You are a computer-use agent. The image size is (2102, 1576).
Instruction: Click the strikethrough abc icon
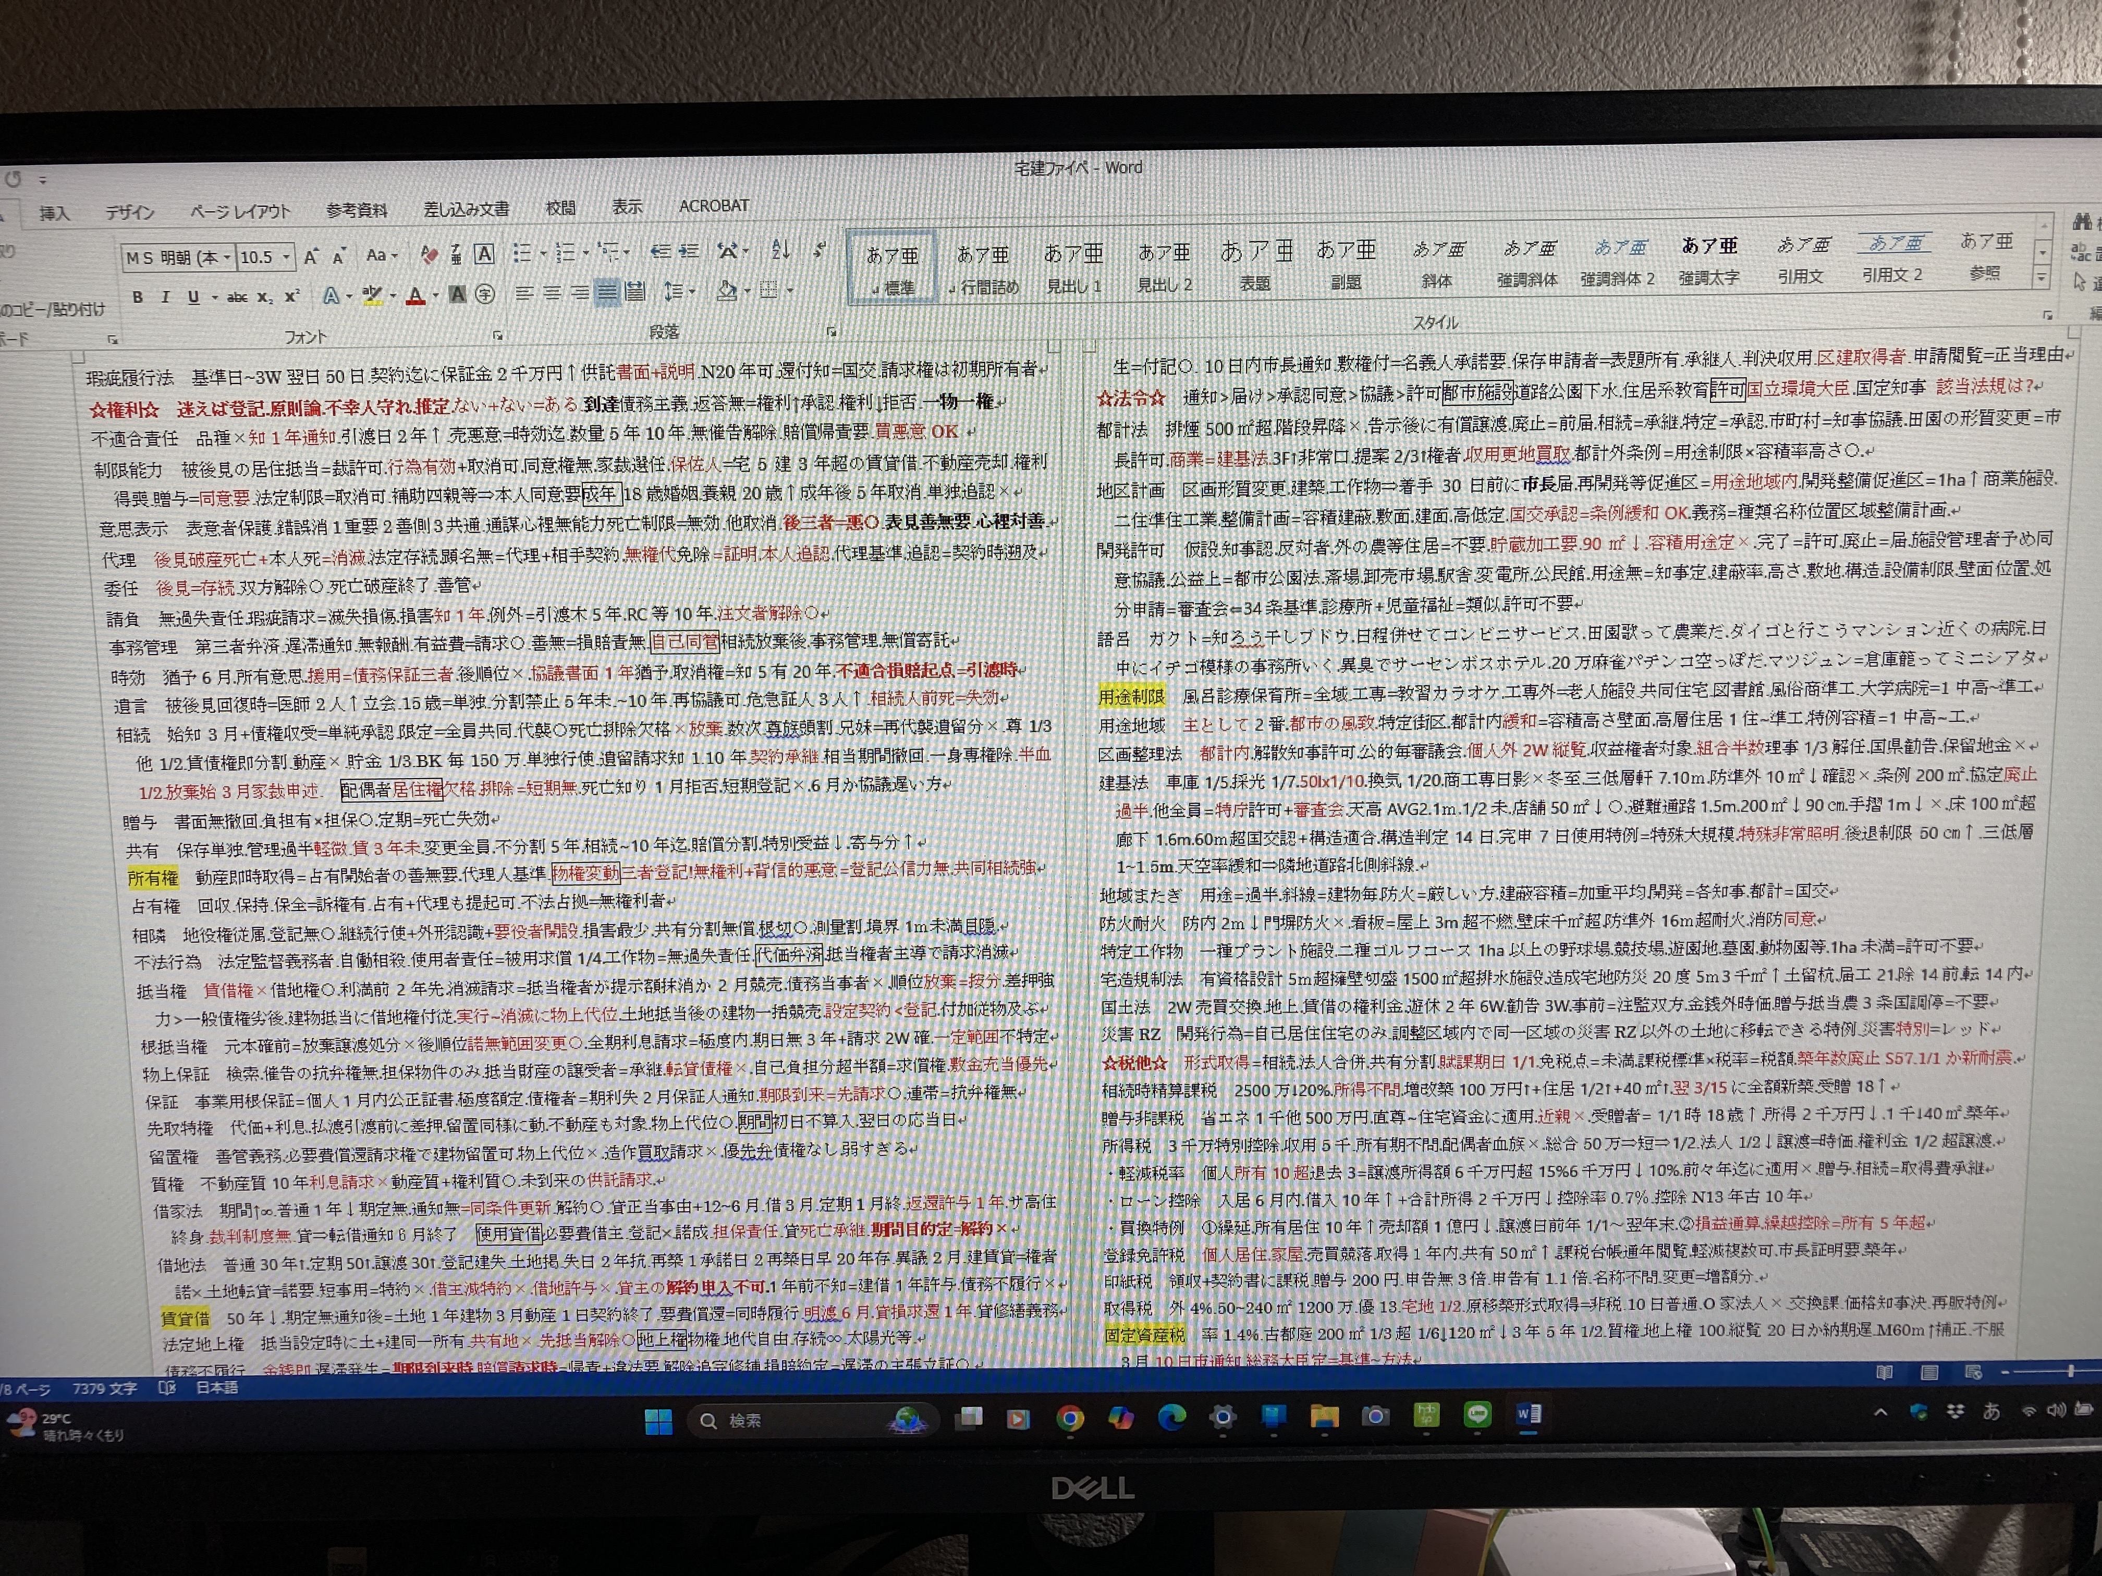click(x=238, y=297)
